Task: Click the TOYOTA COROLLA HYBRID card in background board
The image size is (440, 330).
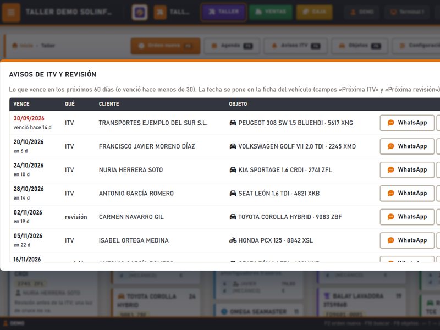Action: point(156,303)
